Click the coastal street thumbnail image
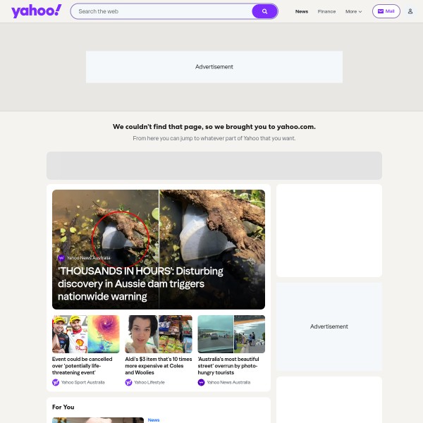Image resolution: width=423 pixels, height=423 pixels. (231, 334)
